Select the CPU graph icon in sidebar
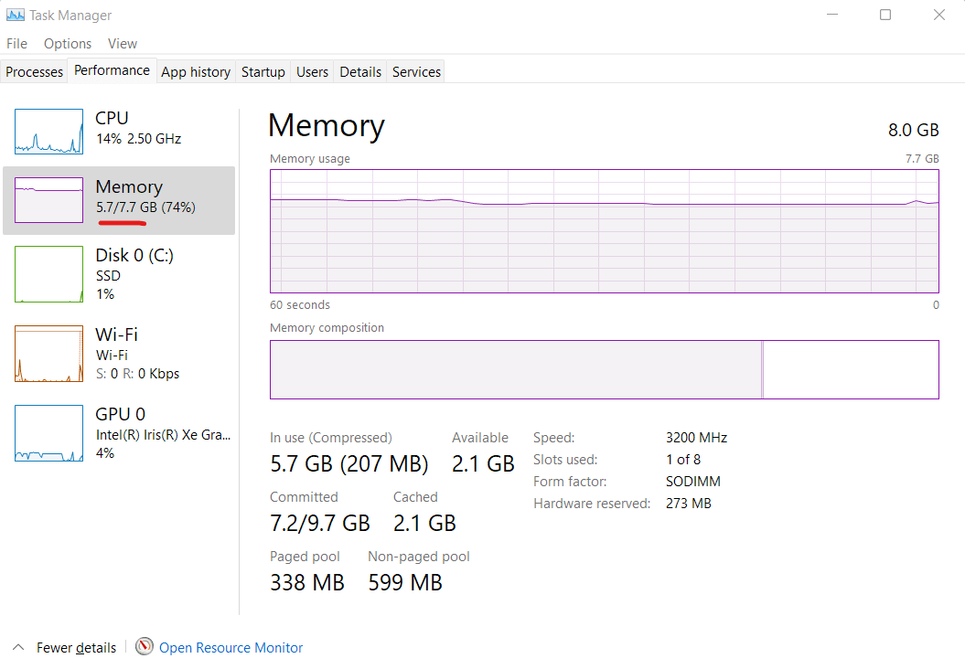 pyautogui.click(x=48, y=132)
